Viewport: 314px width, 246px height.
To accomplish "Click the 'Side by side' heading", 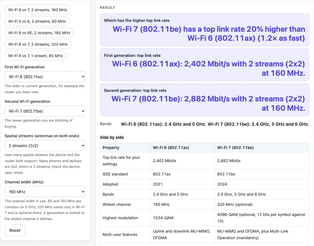I will tap(112, 137).
